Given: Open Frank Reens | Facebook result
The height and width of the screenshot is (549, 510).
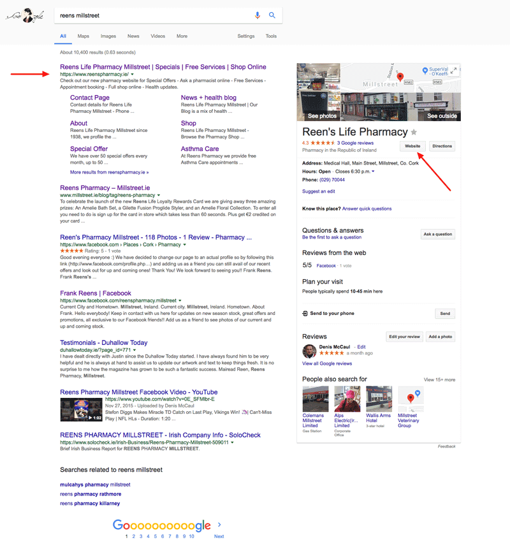Looking at the screenshot, I should pos(96,293).
